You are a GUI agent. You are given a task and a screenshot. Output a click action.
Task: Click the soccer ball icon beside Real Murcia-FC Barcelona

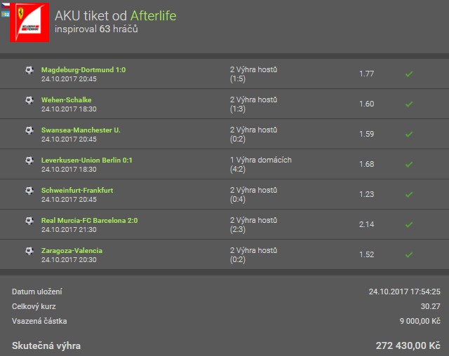[29, 221]
